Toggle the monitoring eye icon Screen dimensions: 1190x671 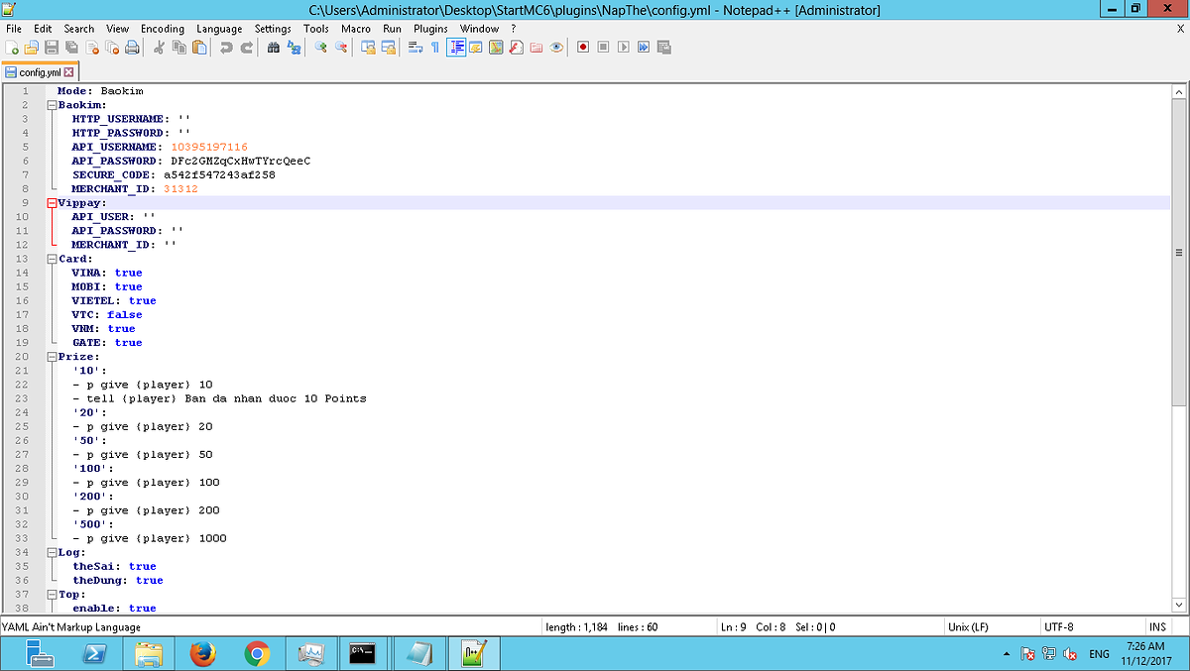point(556,47)
